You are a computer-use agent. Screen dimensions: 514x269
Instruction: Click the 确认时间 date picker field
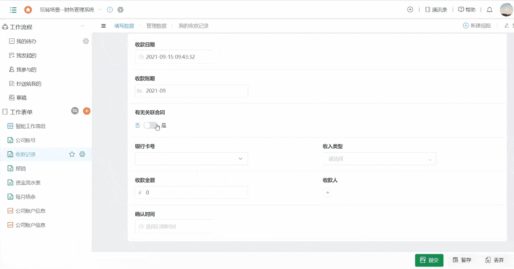[174, 226]
